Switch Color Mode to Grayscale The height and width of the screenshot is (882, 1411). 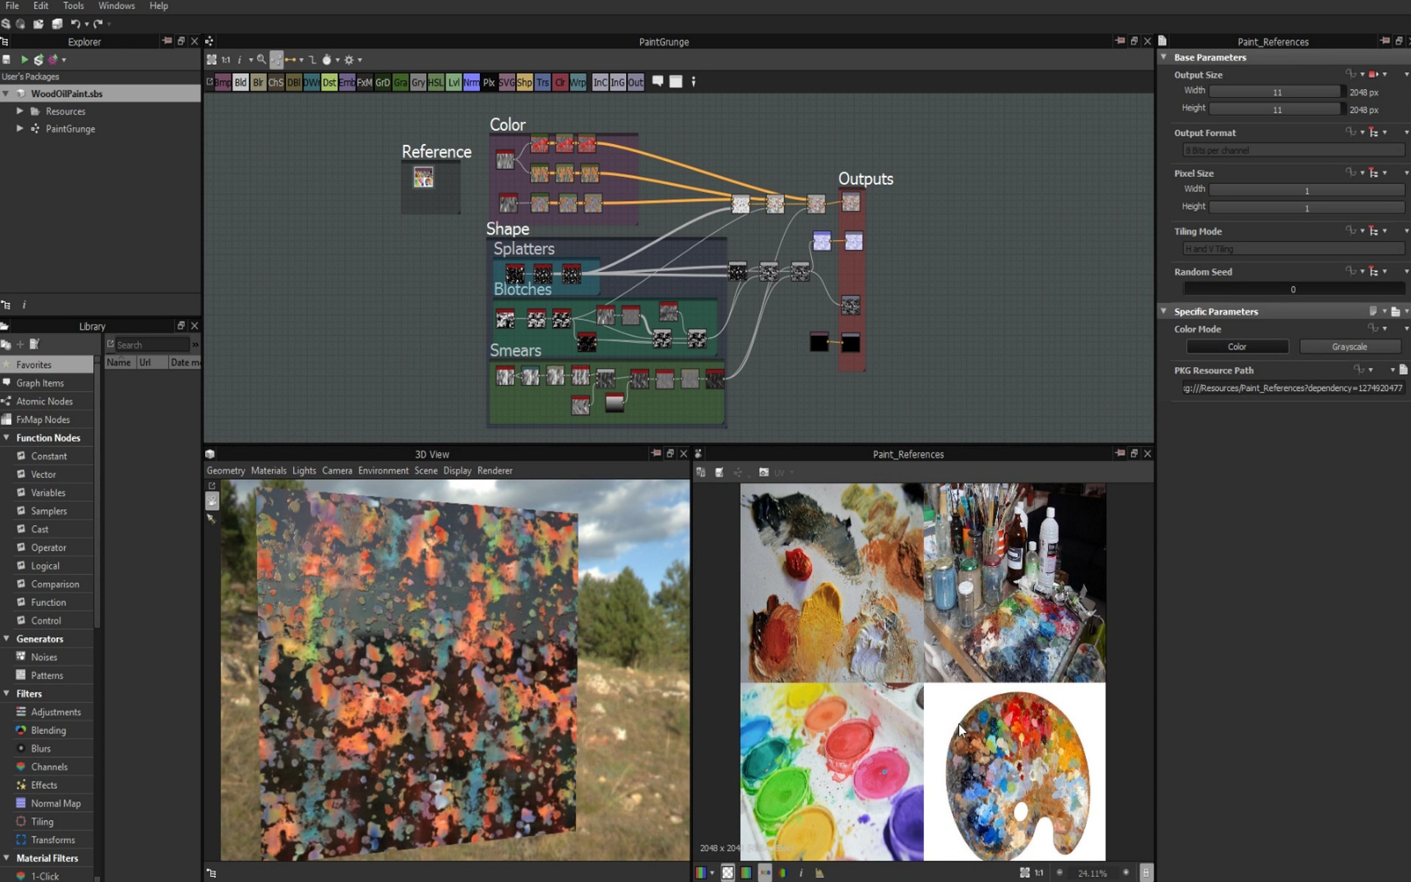coord(1351,346)
